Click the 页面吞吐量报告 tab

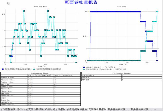pos(97,109)
